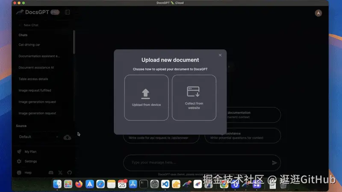Screen dimensions: 342x192
Task: Open the GitHub icon link
Action: click(x=69, y=173)
